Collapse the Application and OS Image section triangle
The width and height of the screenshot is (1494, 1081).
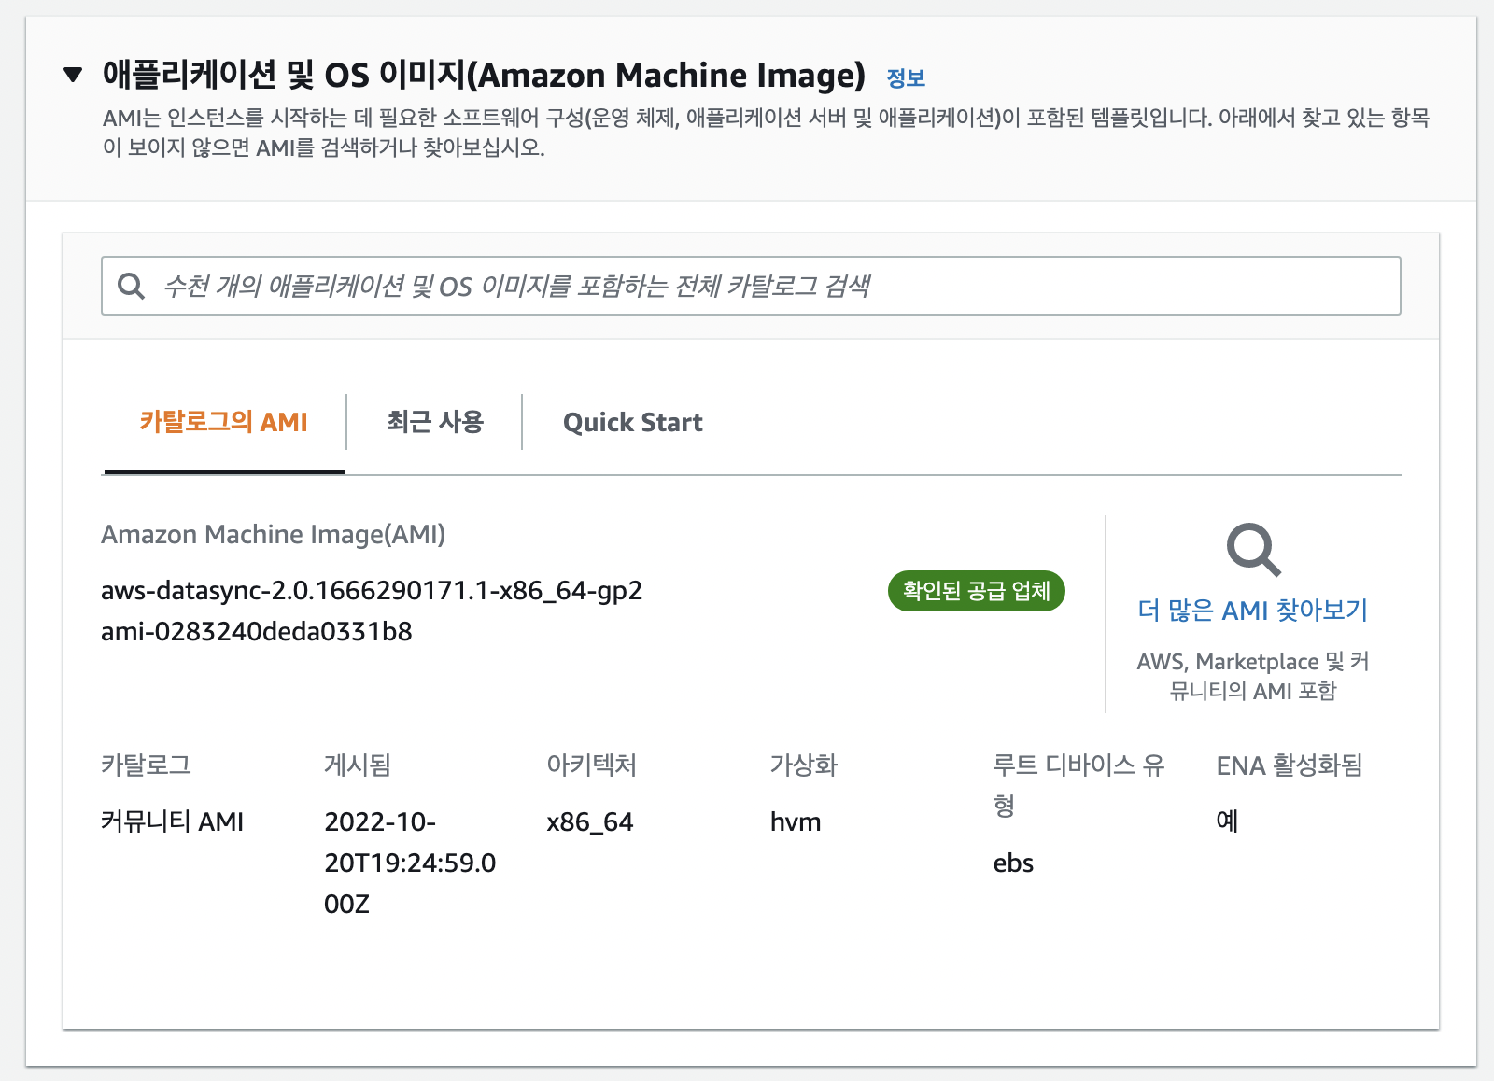click(x=73, y=75)
